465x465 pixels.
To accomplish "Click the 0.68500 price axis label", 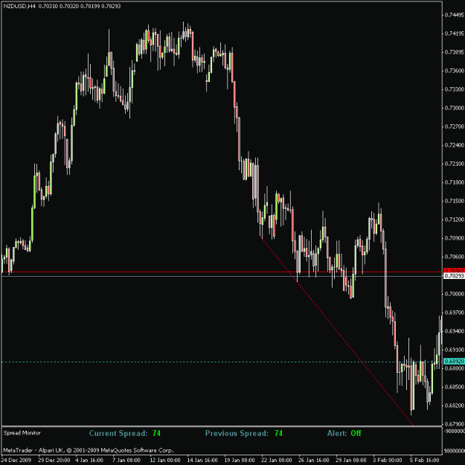I will pyautogui.click(x=454, y=387).
